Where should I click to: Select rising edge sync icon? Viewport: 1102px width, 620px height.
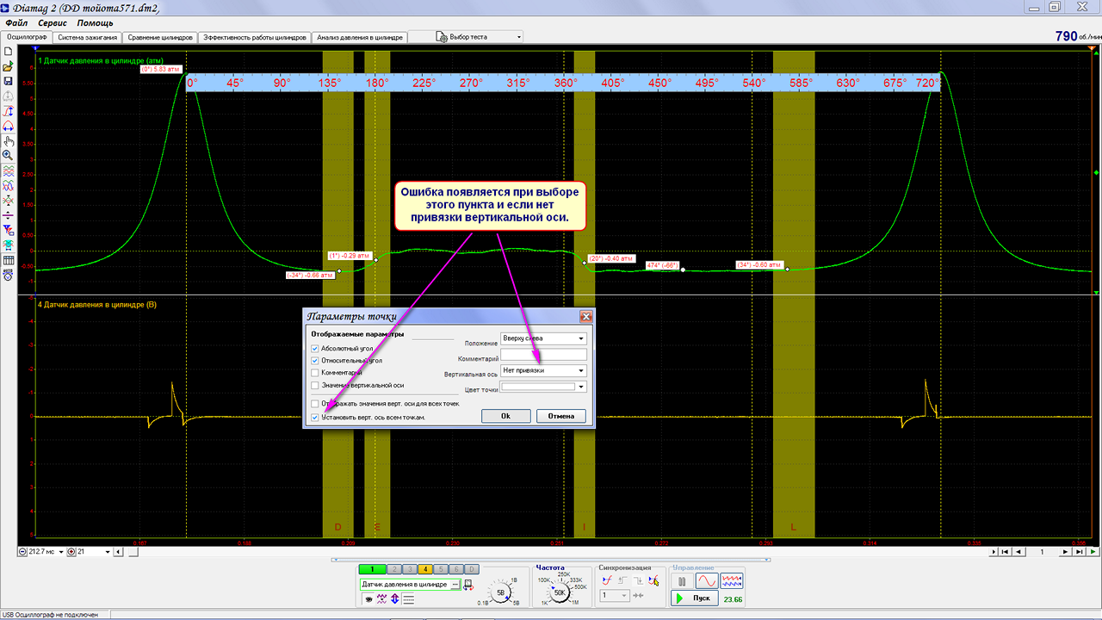pos(607,581)
